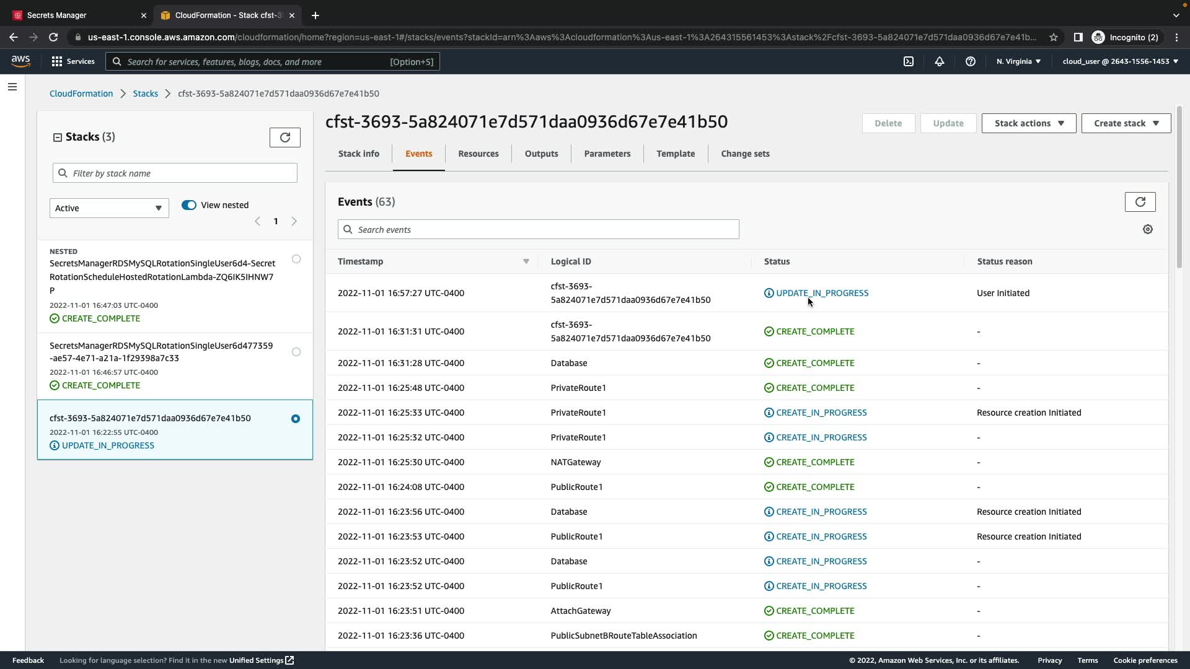Open notifications bell icon
The image size is (1190, 669).
click(x=939, y=61)
